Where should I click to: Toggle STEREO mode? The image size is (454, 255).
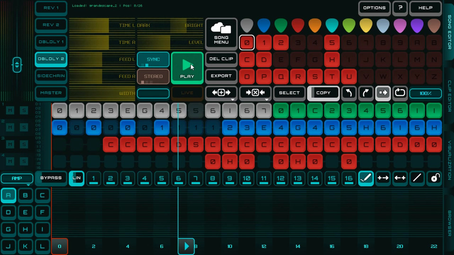point(153,76)
